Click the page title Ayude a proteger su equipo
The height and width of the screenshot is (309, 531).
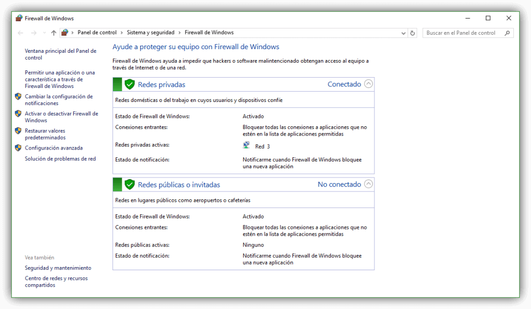click(195, 47)
